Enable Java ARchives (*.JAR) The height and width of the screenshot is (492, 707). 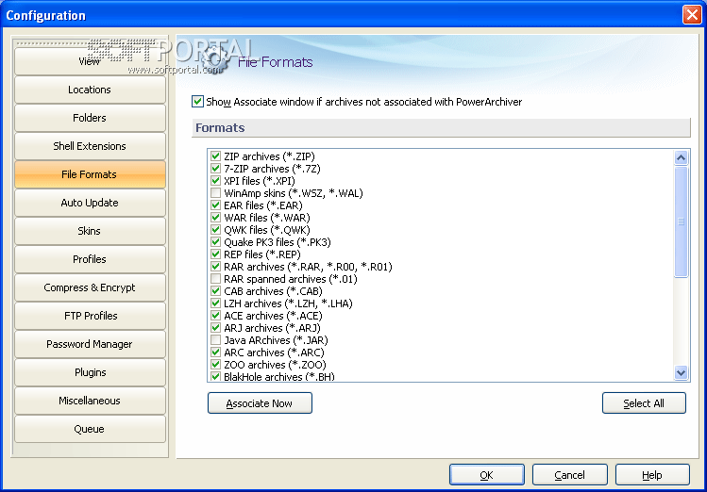click(215, 340)
